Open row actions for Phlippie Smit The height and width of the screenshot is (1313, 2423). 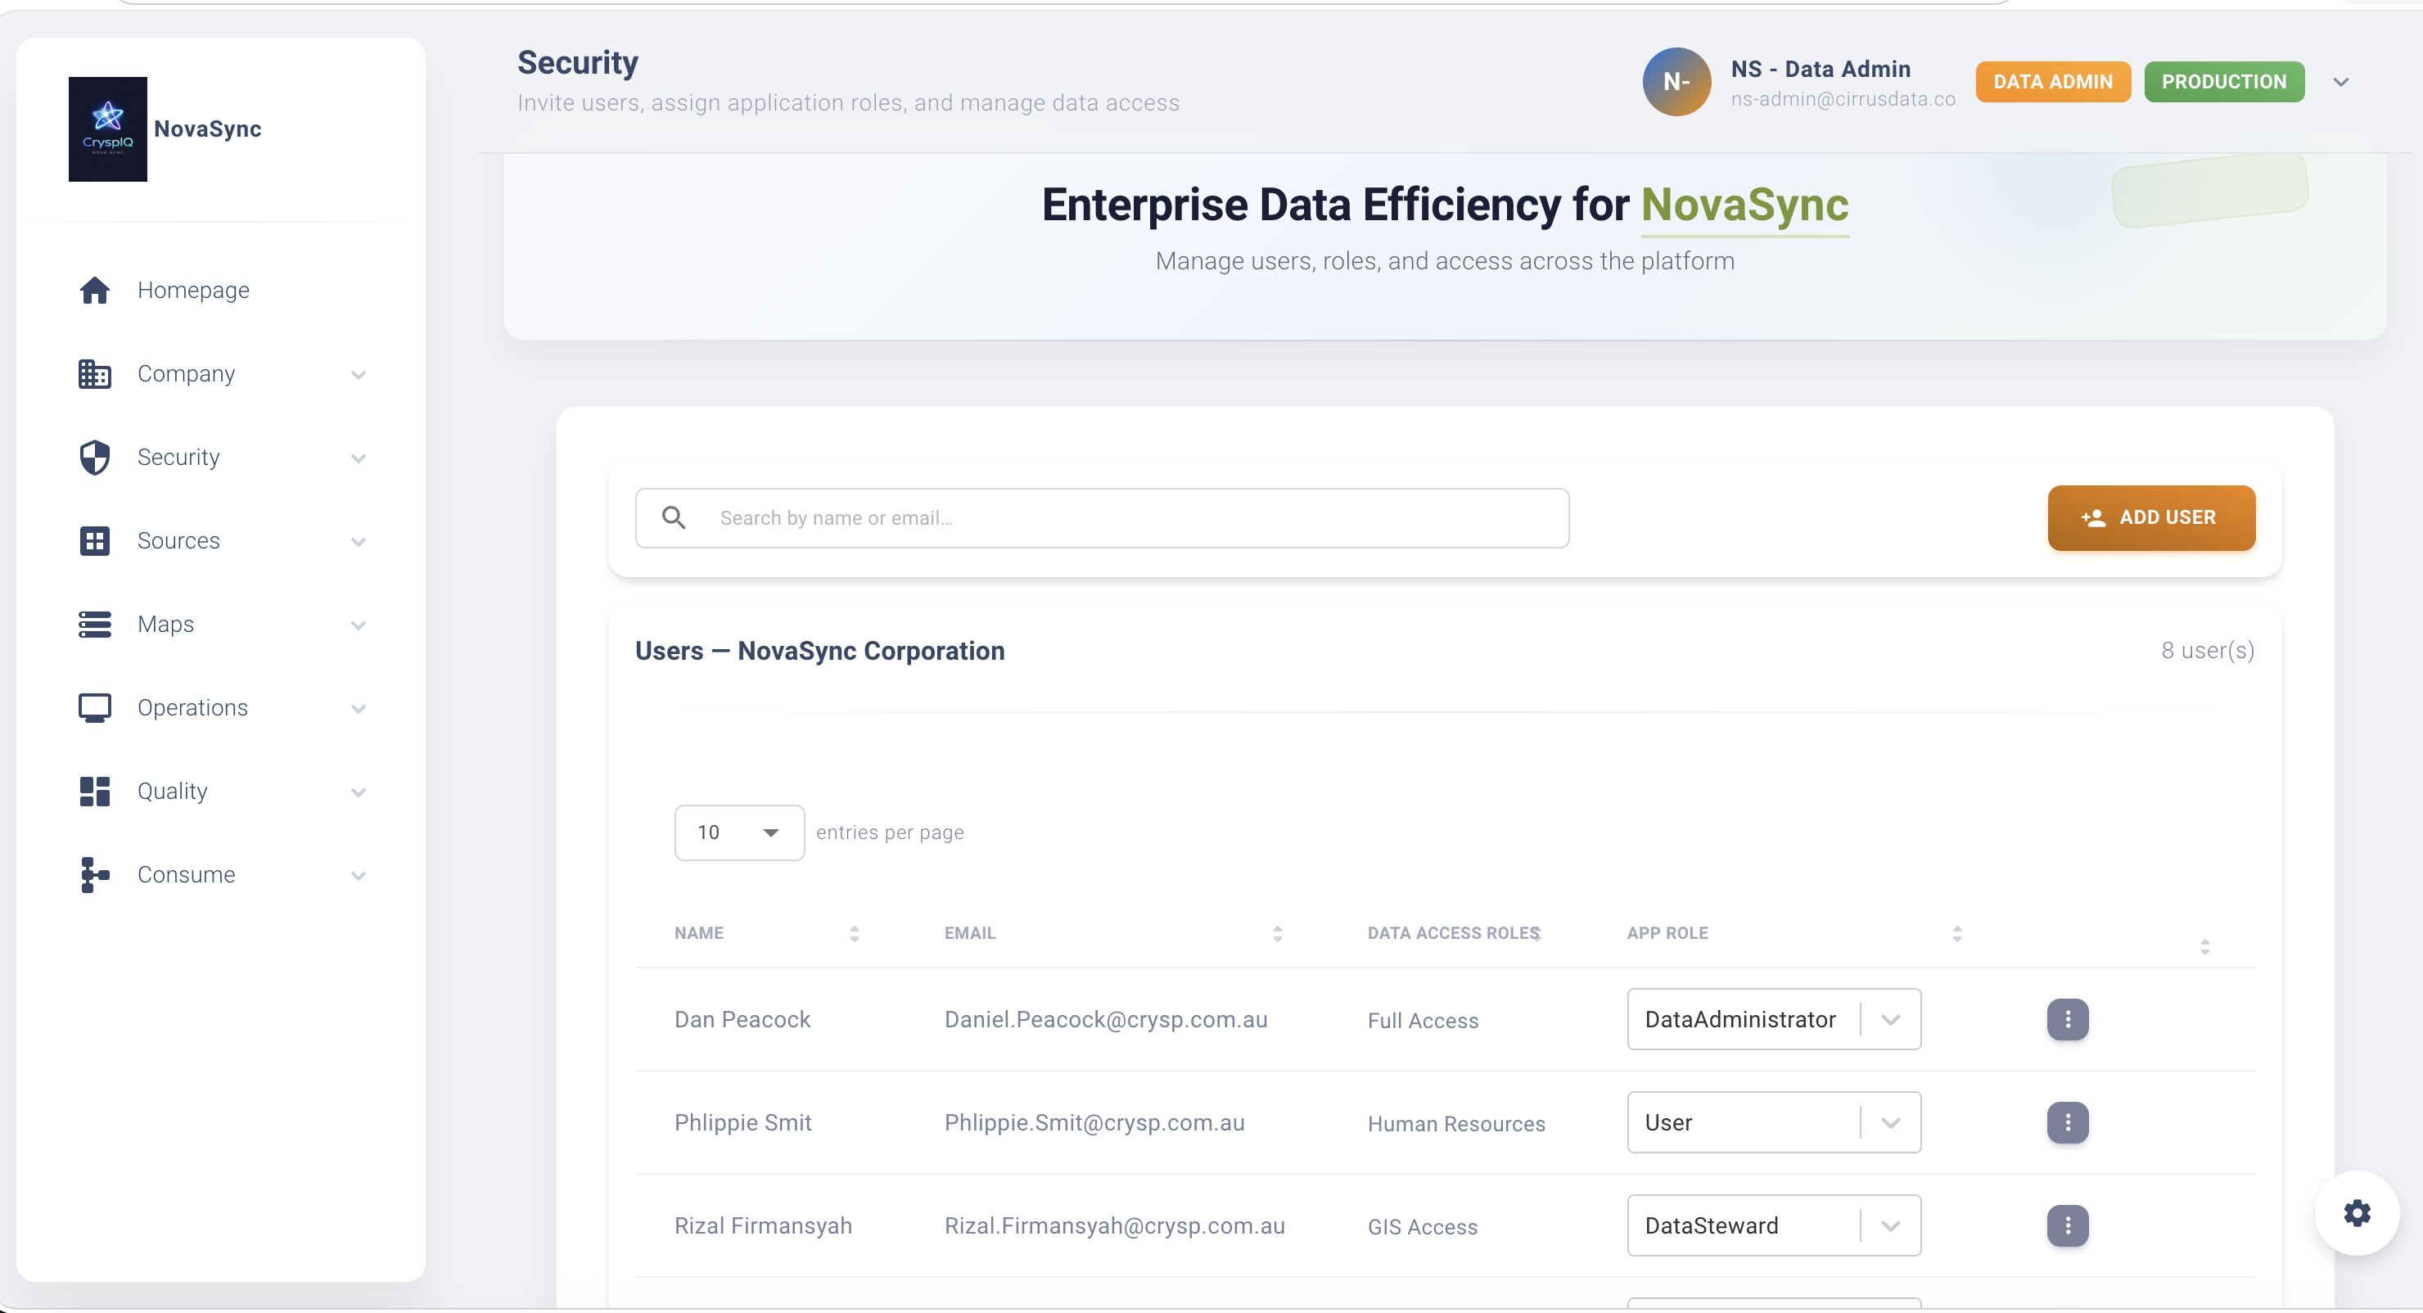tap(2068, 1123)
